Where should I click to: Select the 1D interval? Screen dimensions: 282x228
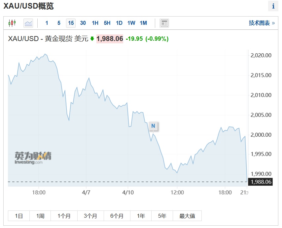pos(119,23)
